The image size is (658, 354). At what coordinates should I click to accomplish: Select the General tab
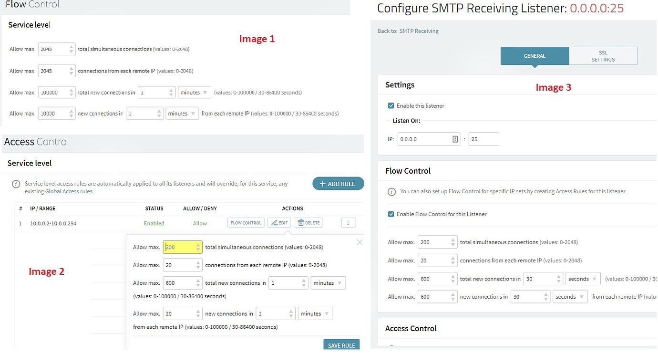tap(535, 56)
